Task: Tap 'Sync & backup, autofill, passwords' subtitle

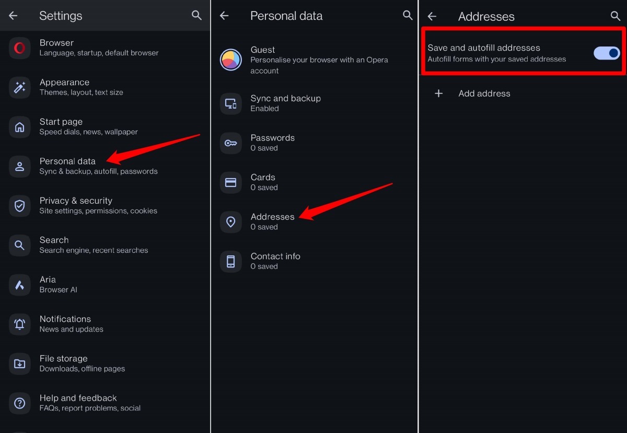Action: pyautogui.click(x=98, y=171)
